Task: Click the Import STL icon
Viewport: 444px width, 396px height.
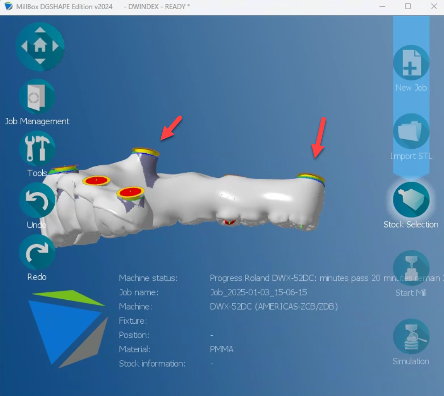Action: pos(411,131)
